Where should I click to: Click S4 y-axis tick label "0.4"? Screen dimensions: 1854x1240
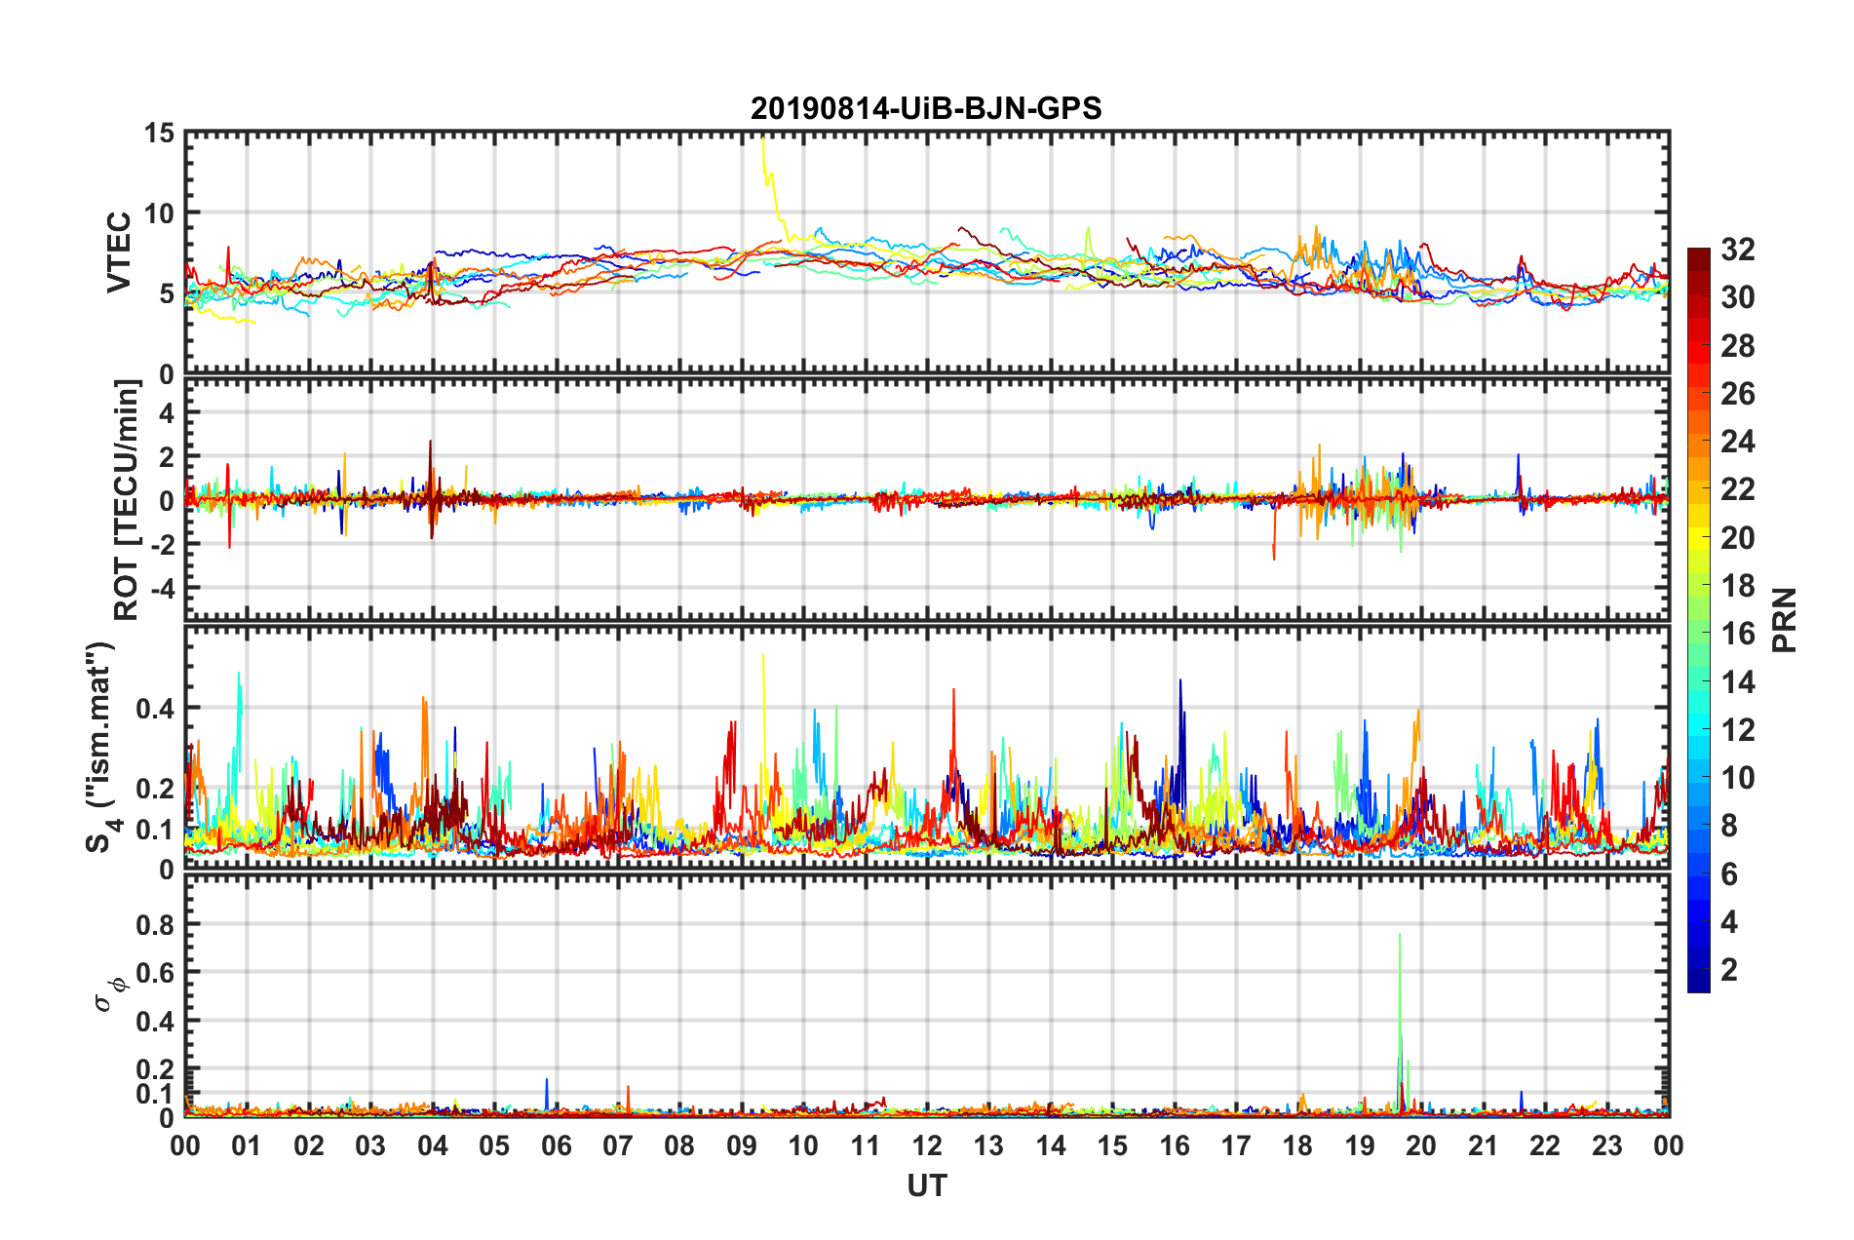tap(155, 709)
